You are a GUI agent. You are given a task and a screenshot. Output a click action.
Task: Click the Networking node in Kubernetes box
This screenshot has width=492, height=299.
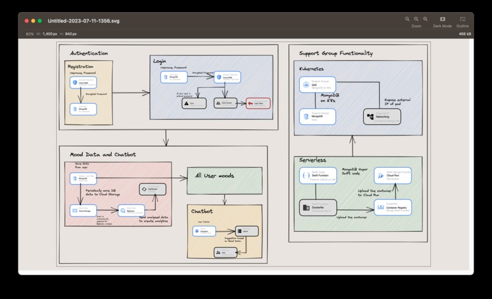382,117
